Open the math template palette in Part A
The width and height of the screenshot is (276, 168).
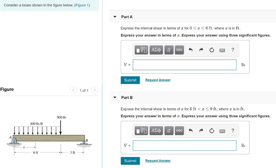pyautogui.click(x=141, y=50)
